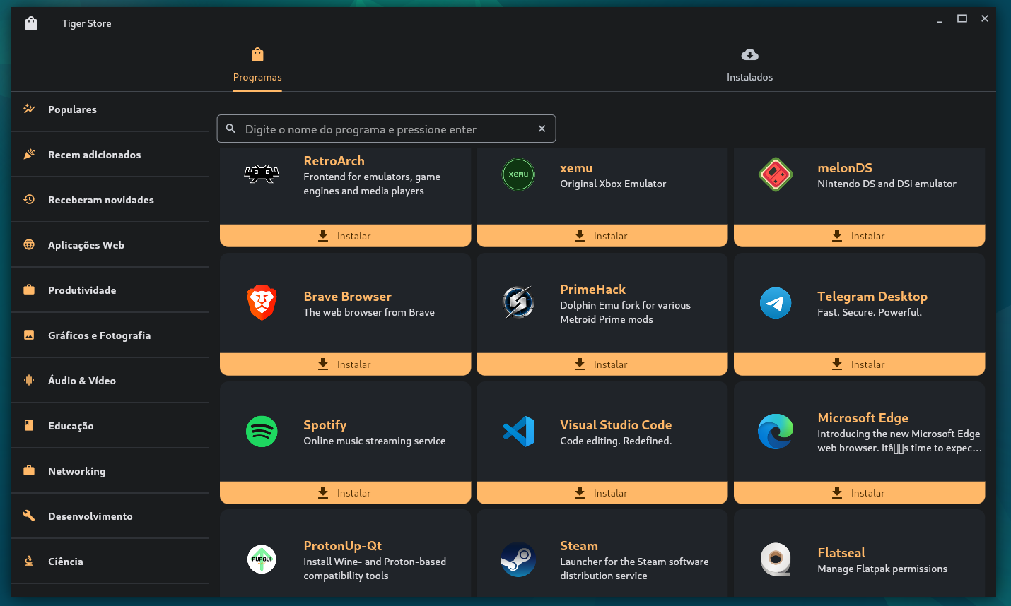The height and width of the screenshot is (606, 1011).
Task: Install PrimeHack via Instalar button
Action: point(602,364)
